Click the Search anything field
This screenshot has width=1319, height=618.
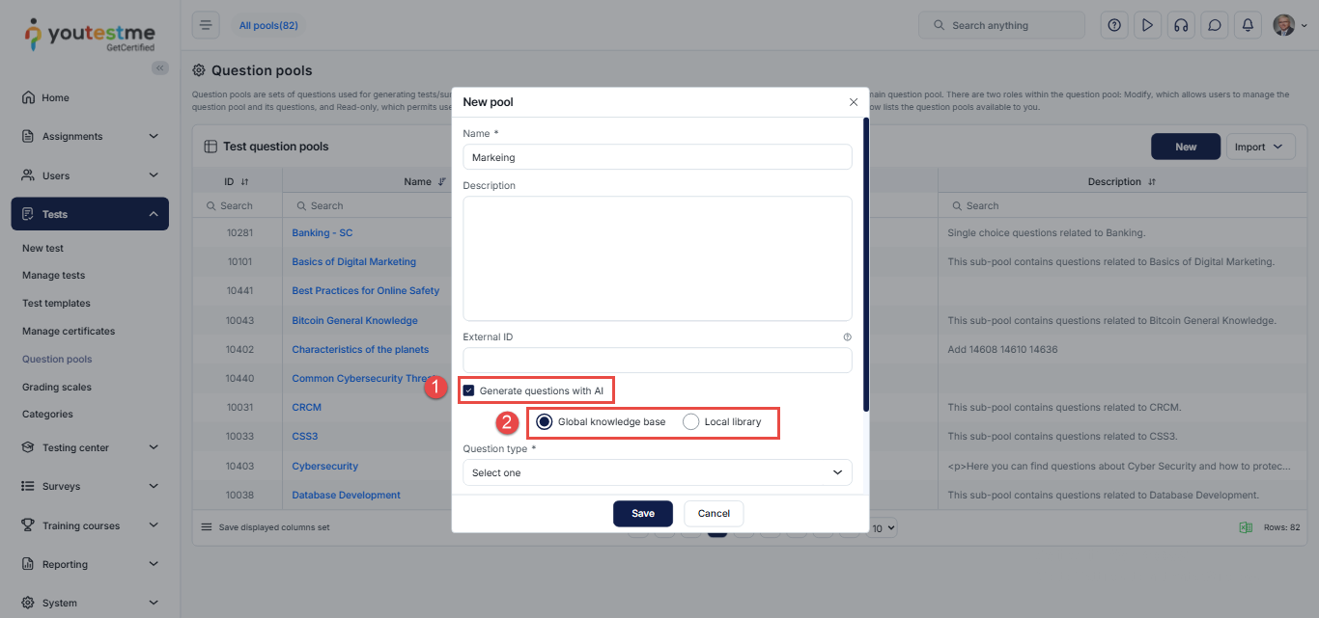[1001, 25]
